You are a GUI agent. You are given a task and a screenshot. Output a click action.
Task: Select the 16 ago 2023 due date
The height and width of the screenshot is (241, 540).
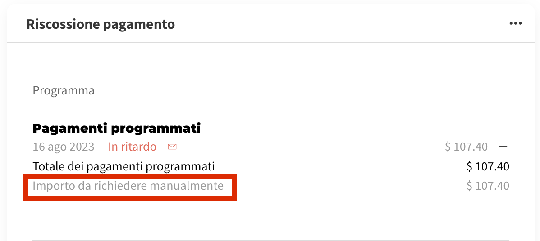click(64, 147)
